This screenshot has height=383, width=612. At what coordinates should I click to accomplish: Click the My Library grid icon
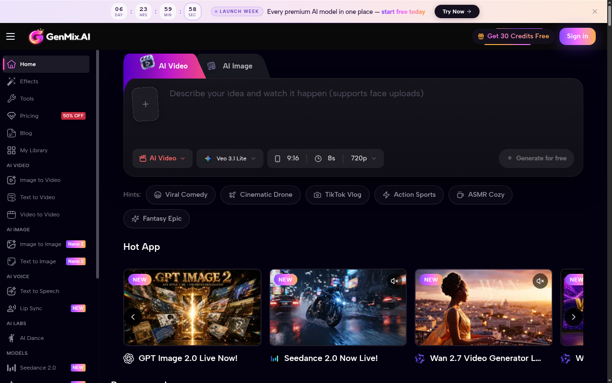[11, 150]
